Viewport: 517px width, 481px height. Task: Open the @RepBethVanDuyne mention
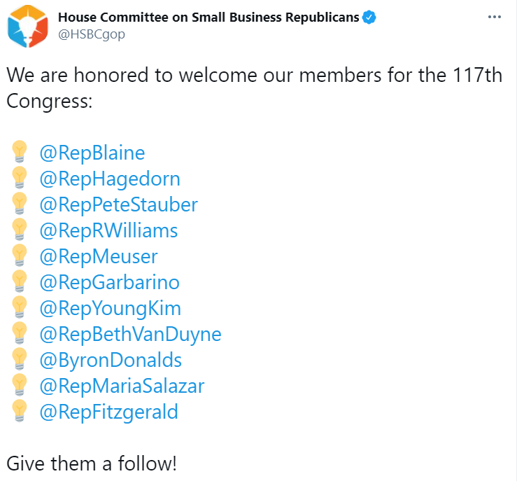click(x=131, y=334)
